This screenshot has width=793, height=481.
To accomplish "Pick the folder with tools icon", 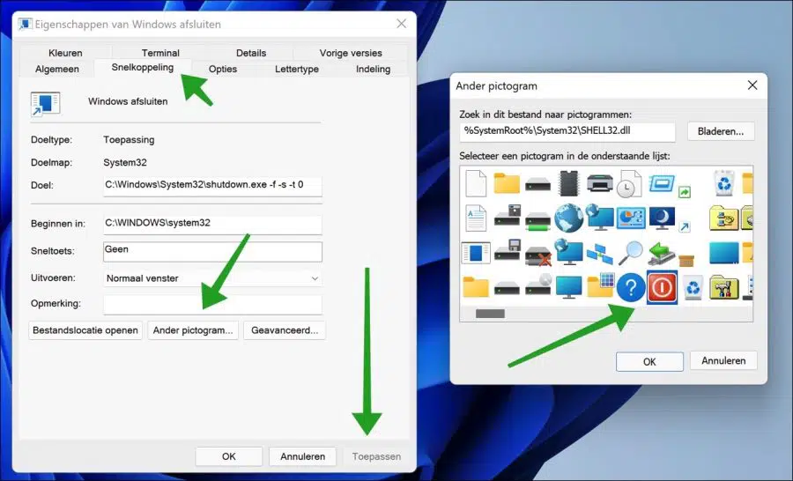I will [x=723, y=287].
